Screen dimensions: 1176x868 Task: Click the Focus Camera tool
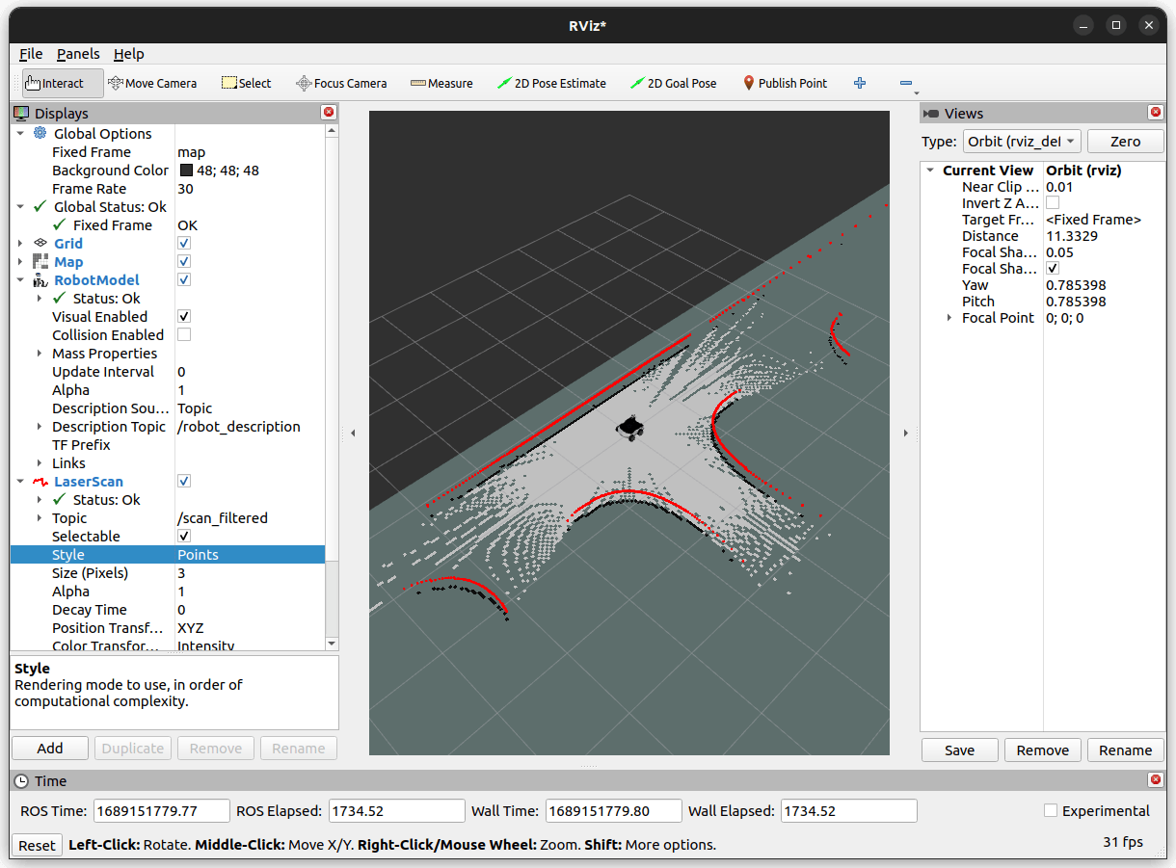click(341, 84)
